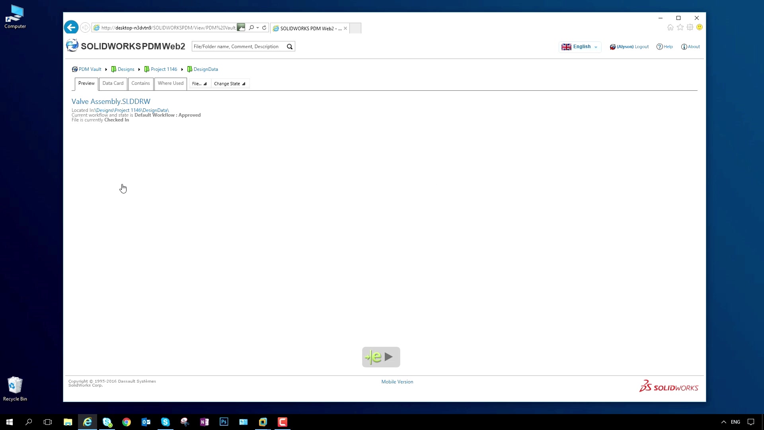Open the File actions dropdown menu
This screenshot has height=430, width=764.
pos(199,83)
